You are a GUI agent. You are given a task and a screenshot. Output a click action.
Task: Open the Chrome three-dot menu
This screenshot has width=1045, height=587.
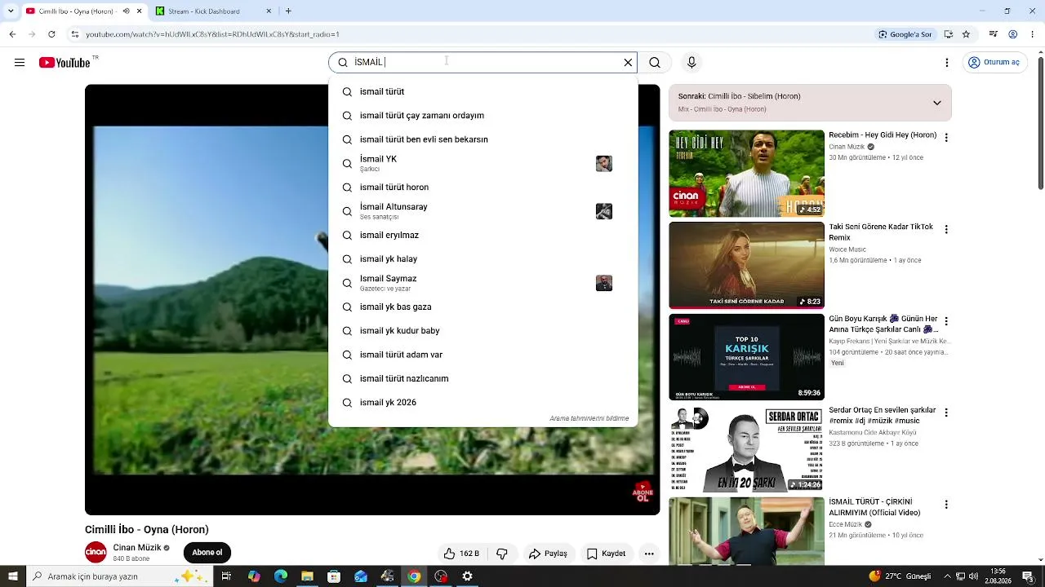(x=1033, y=34)
